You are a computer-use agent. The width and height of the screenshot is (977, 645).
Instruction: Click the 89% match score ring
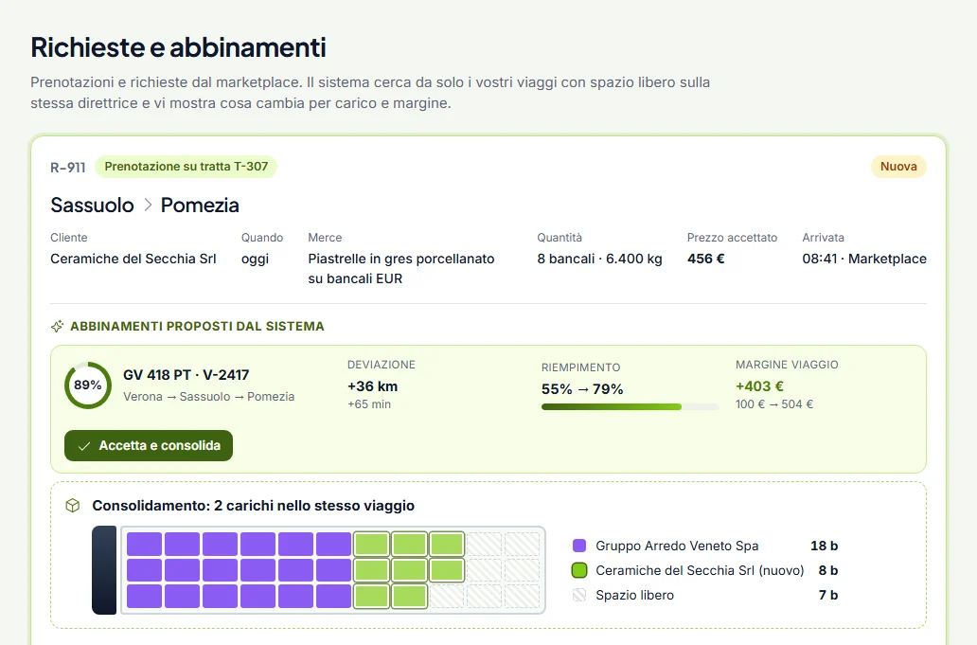[88, 385]
